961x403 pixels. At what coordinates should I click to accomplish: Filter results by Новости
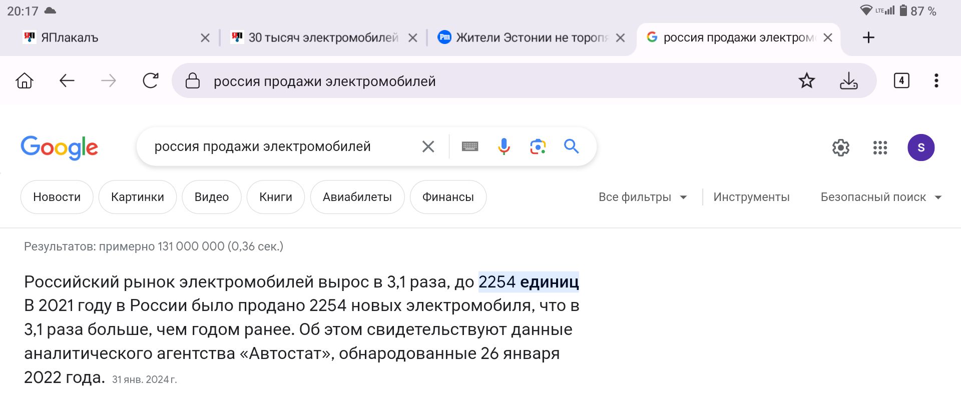point(57,197)
